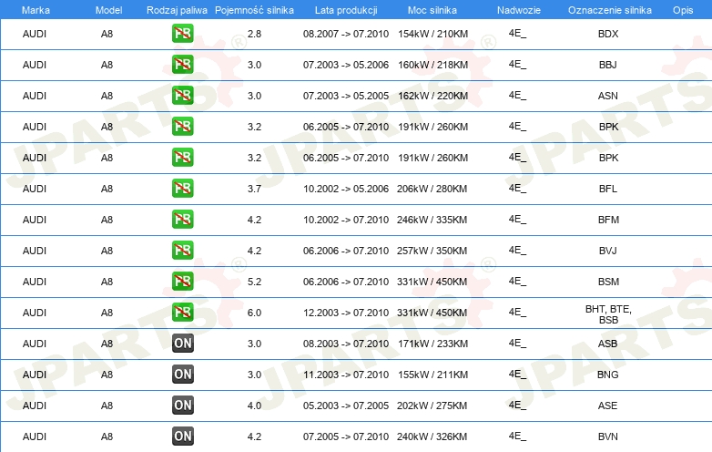Click production years 08.2003 -> 07.2010

(x=346, y=344)
